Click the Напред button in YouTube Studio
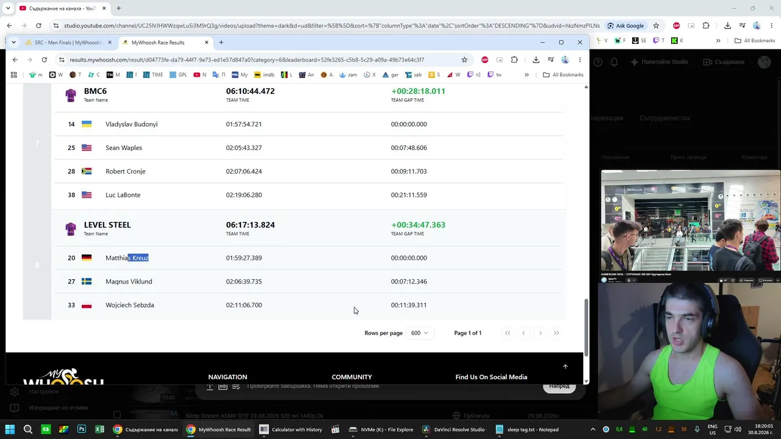Screen dimensions: 781x439 pos(559,386)
